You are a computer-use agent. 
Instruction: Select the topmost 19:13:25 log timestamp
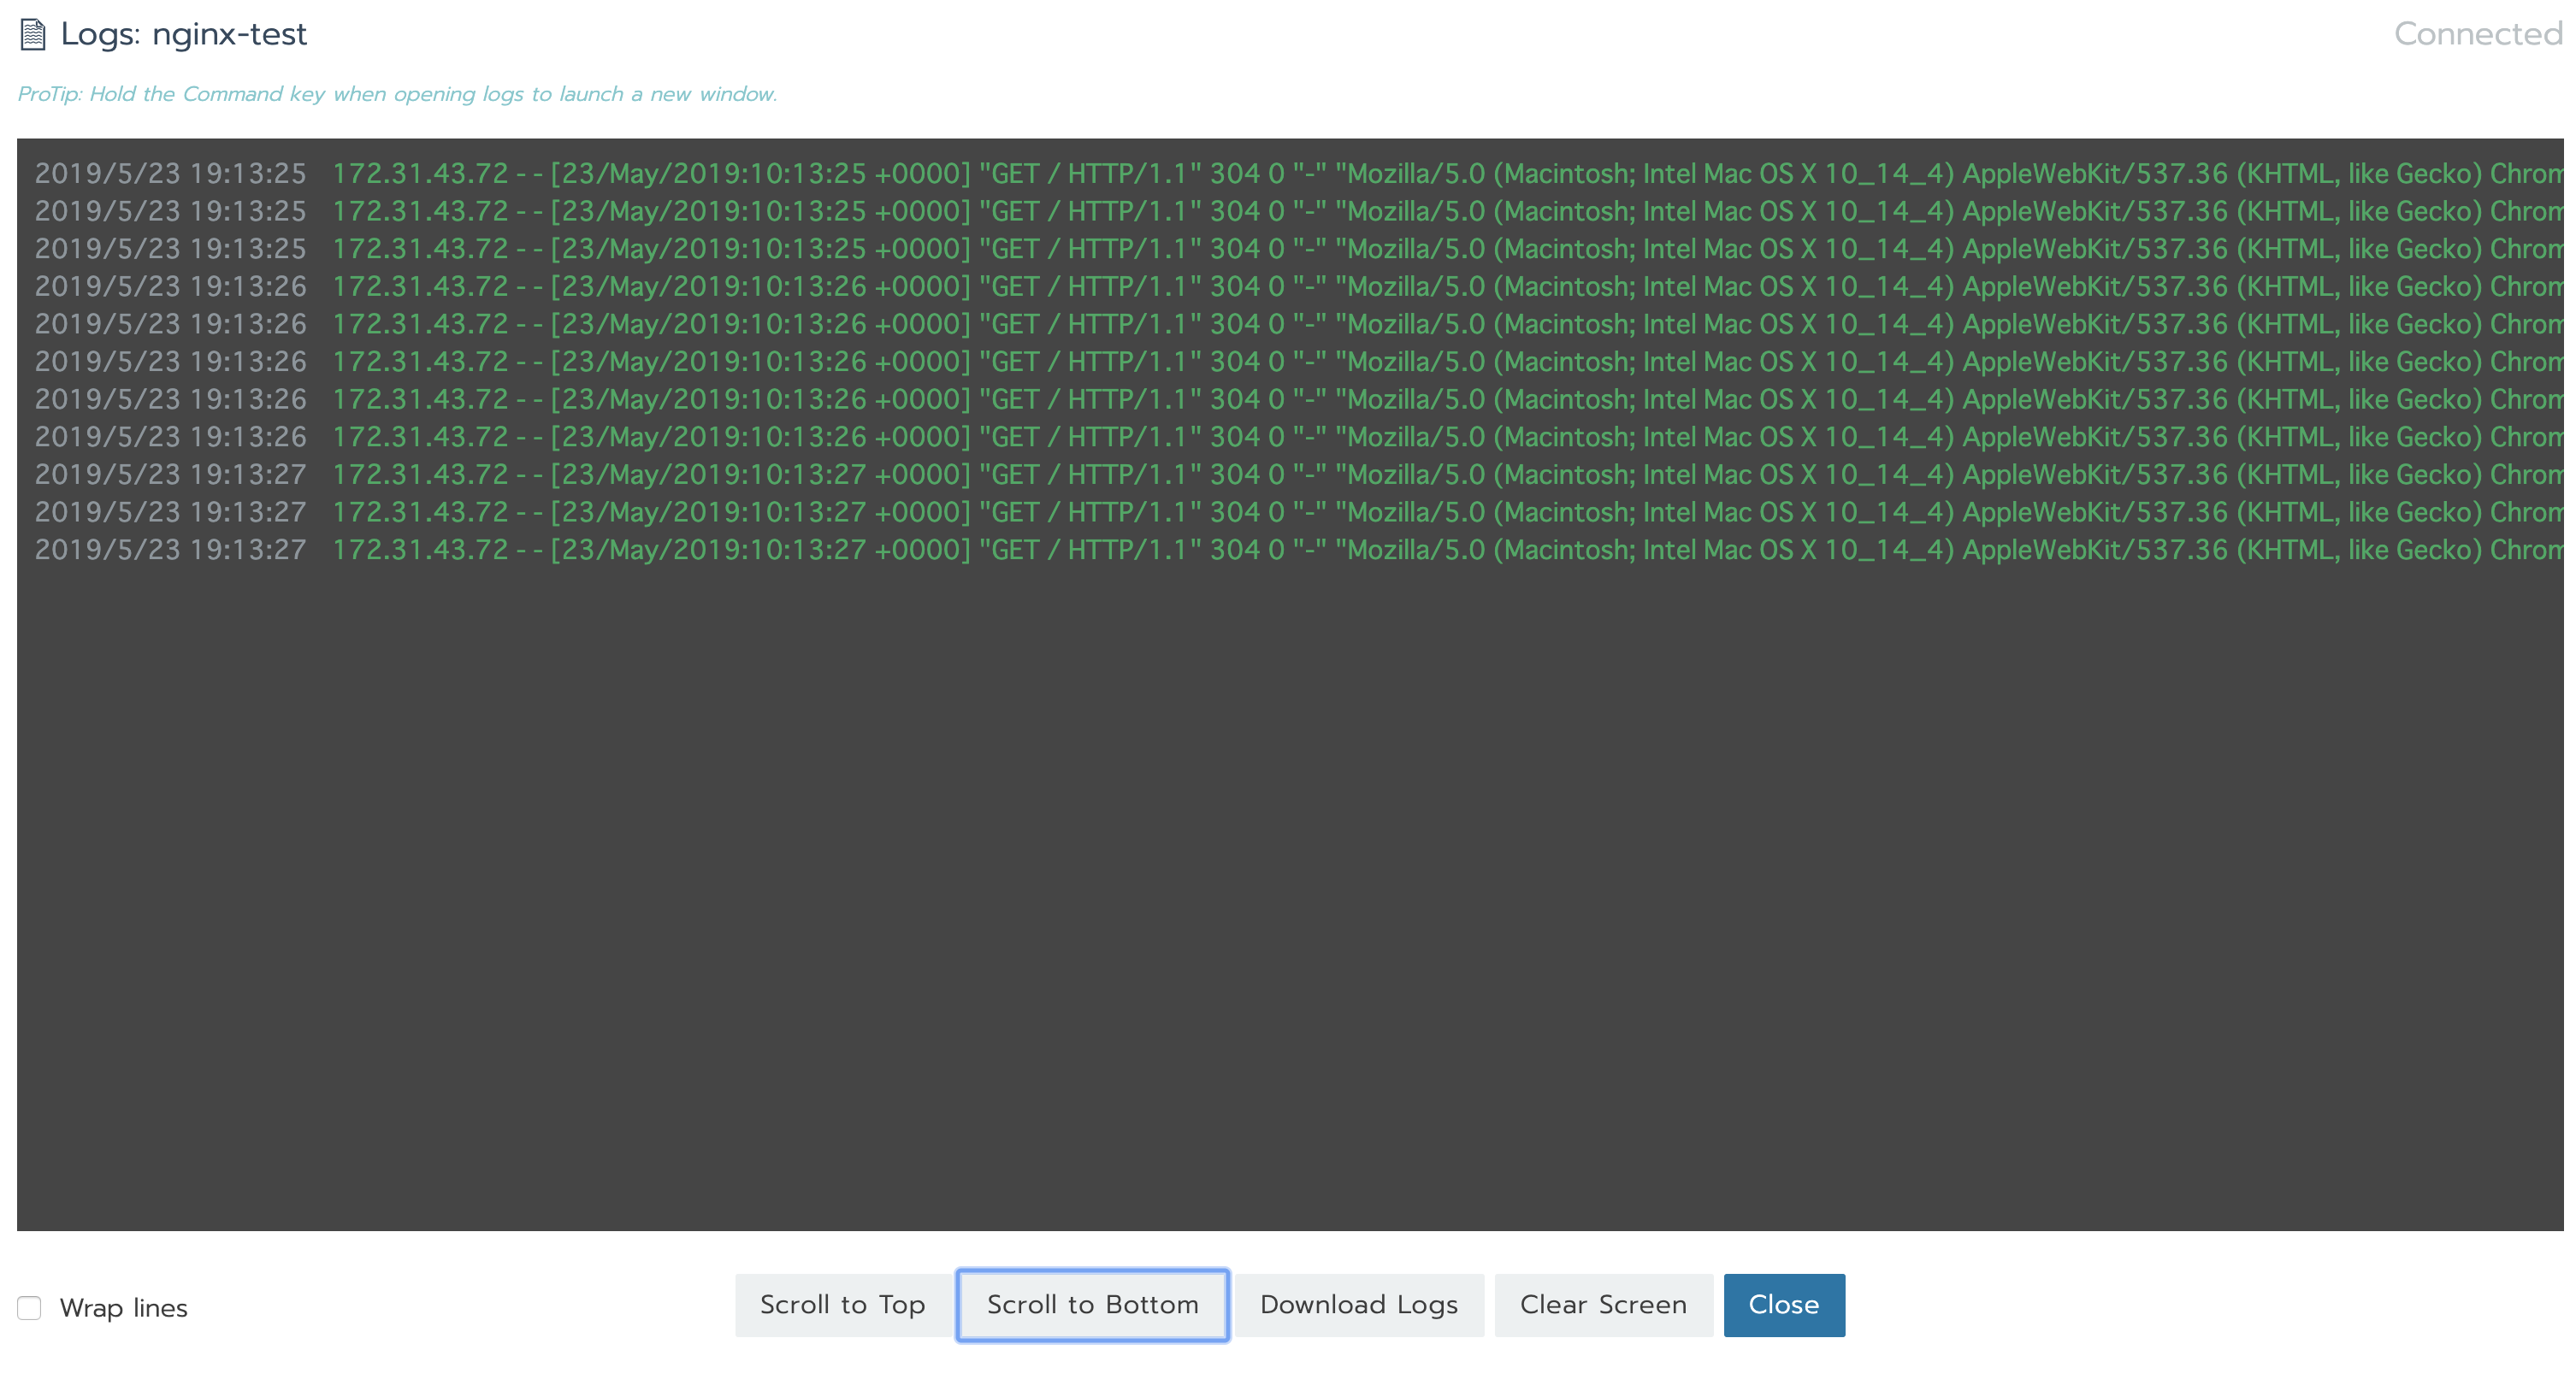(x=170, y=174)
